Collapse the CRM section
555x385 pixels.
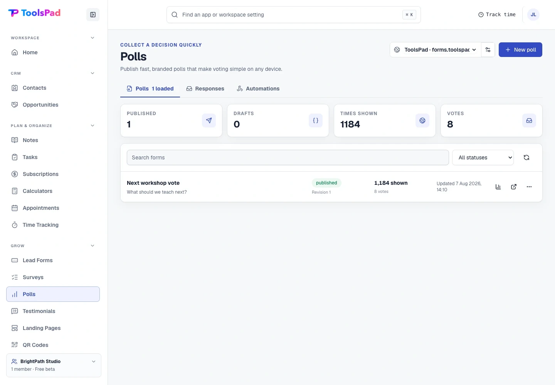92,73
